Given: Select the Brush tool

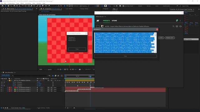Looking at the screenshot, I should 37,6.
